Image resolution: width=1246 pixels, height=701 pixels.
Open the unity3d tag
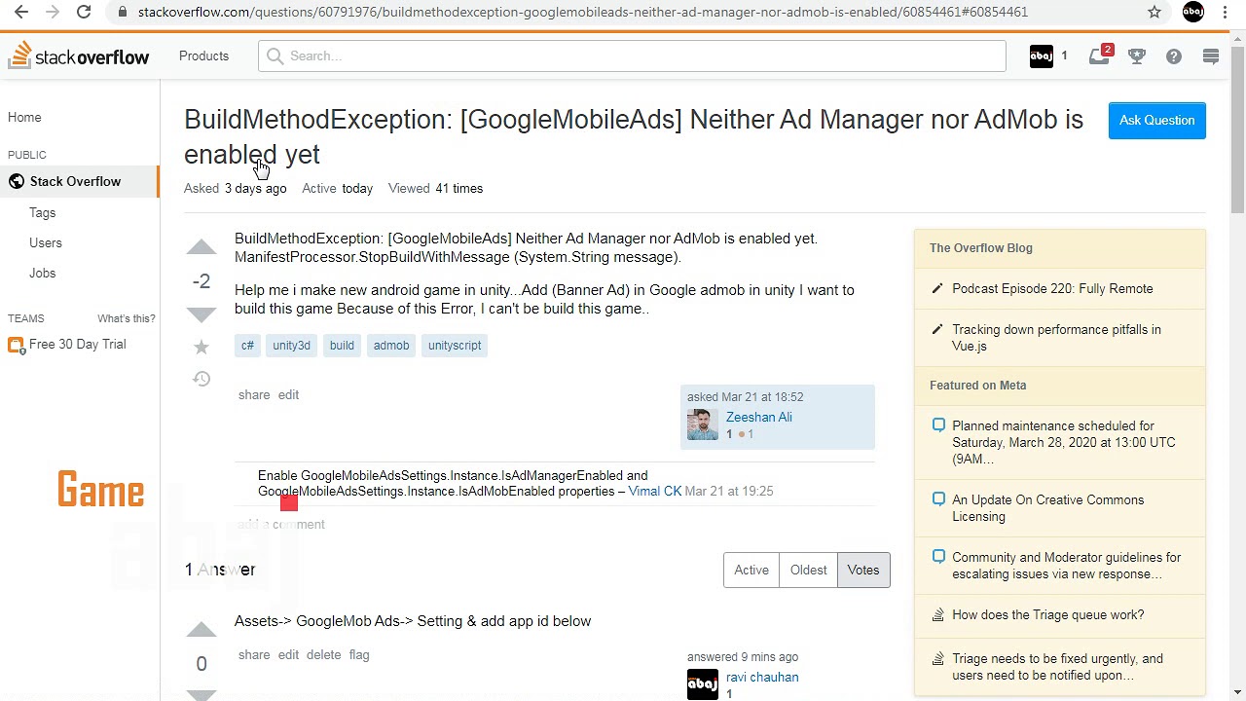[x=291, y=345]
